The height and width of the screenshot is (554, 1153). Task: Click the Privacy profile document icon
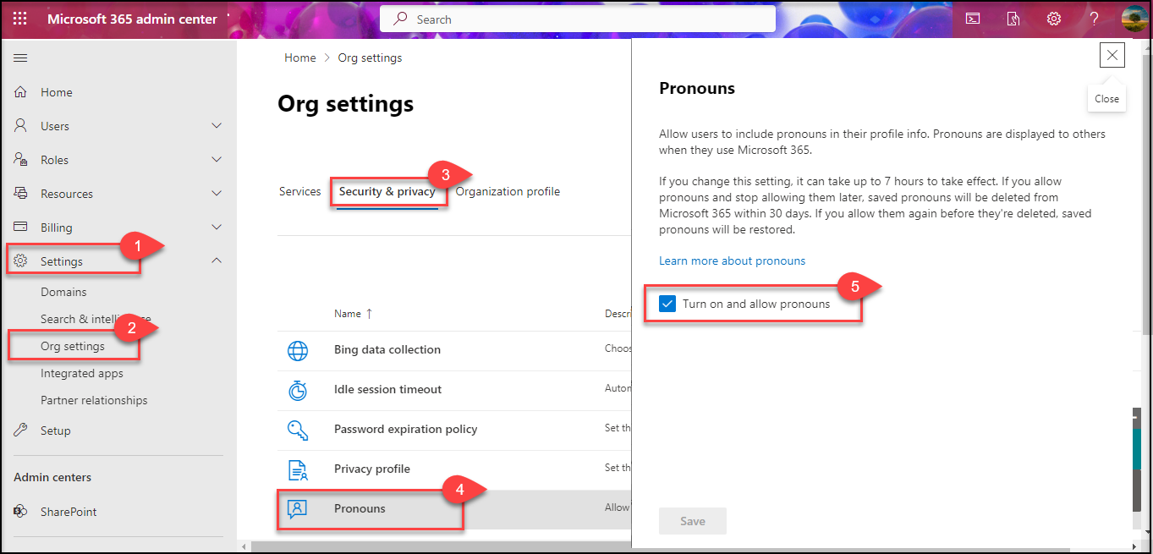pos(298,469)
